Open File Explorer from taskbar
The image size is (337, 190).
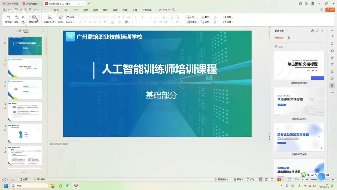point(52,186)
